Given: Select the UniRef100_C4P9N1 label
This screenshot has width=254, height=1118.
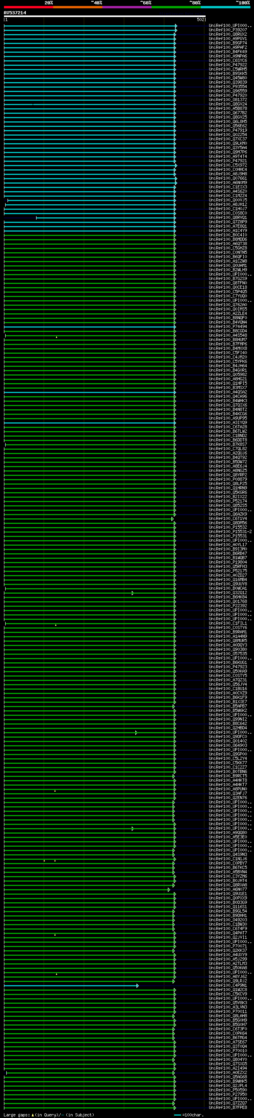Looking at the screenshot, I should tap(228, 986).
